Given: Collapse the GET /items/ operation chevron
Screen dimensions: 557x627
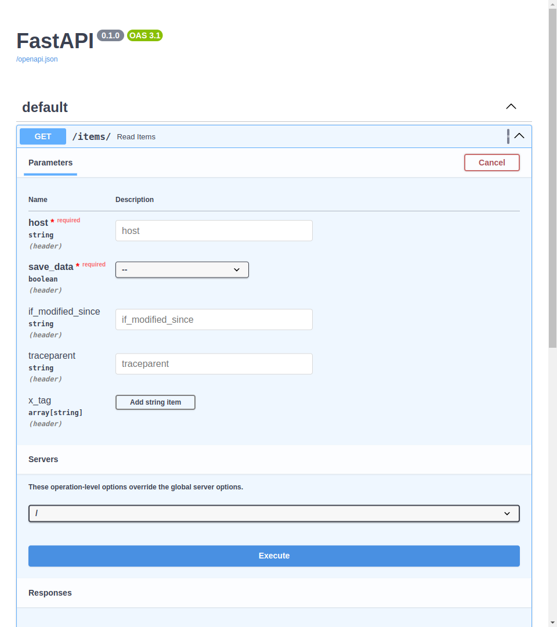Looking at the screenshot, I should (519, 136).
